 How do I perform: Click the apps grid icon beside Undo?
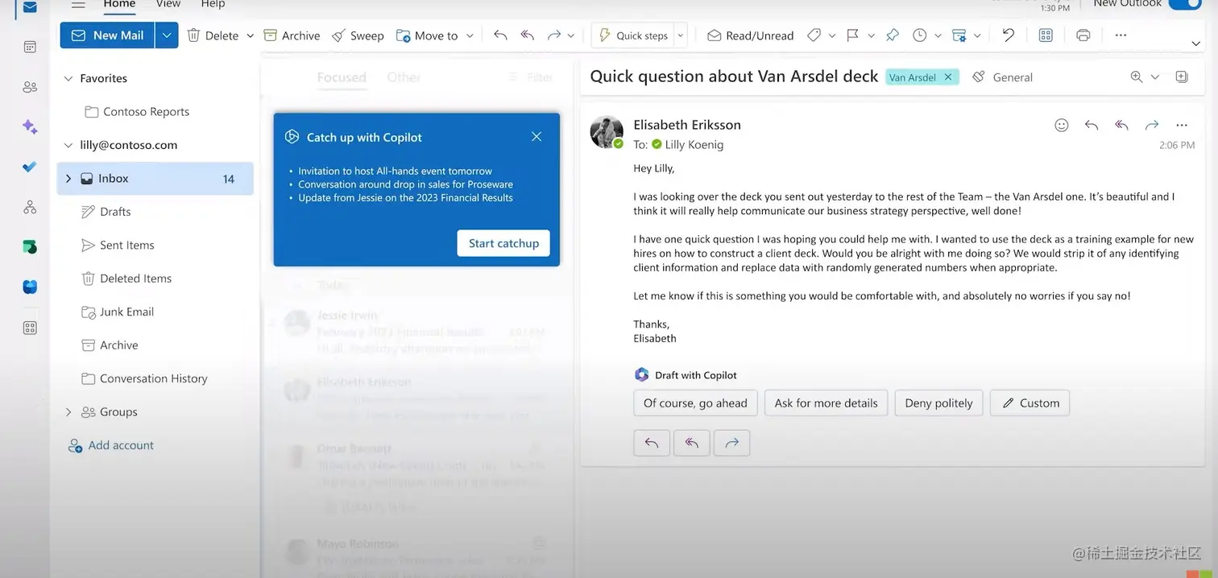pyautogui.click(x=1046, y=35)
